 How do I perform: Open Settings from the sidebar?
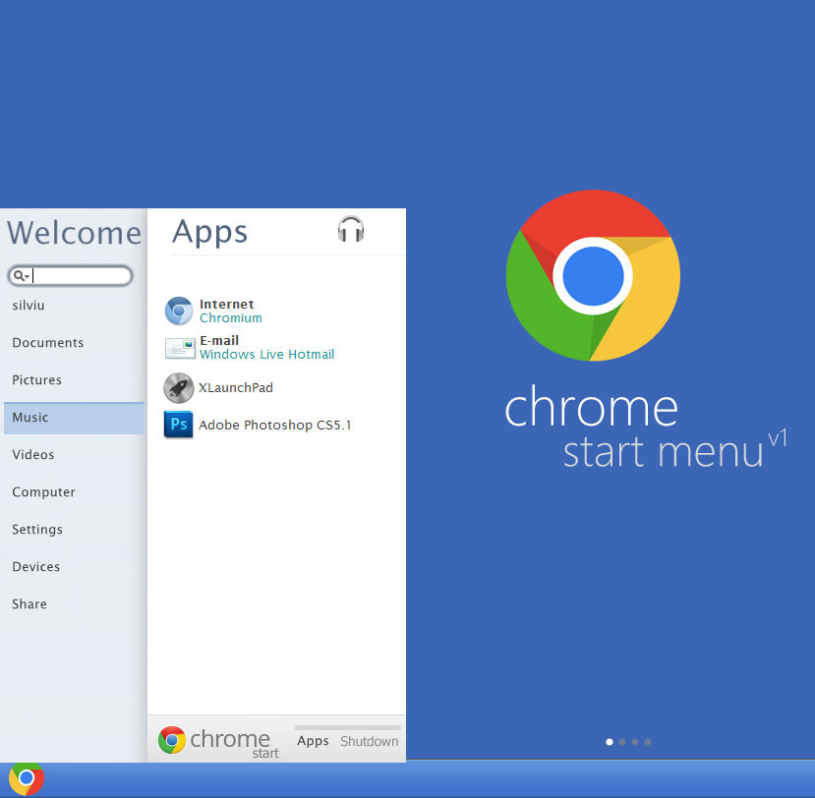[x=36, y=529]
